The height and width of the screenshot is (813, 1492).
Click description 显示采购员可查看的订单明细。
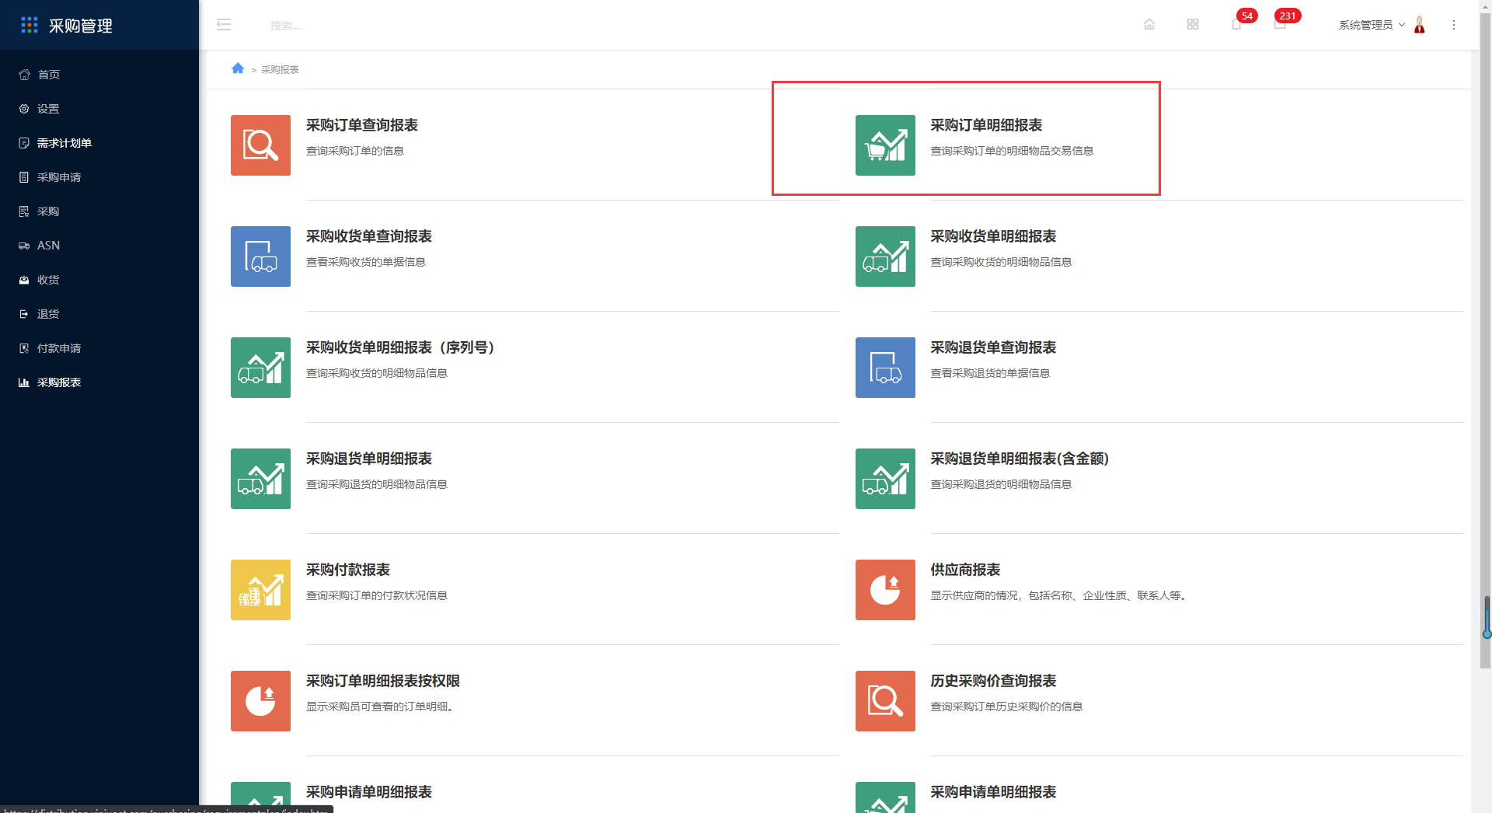(x=379, y=707)
